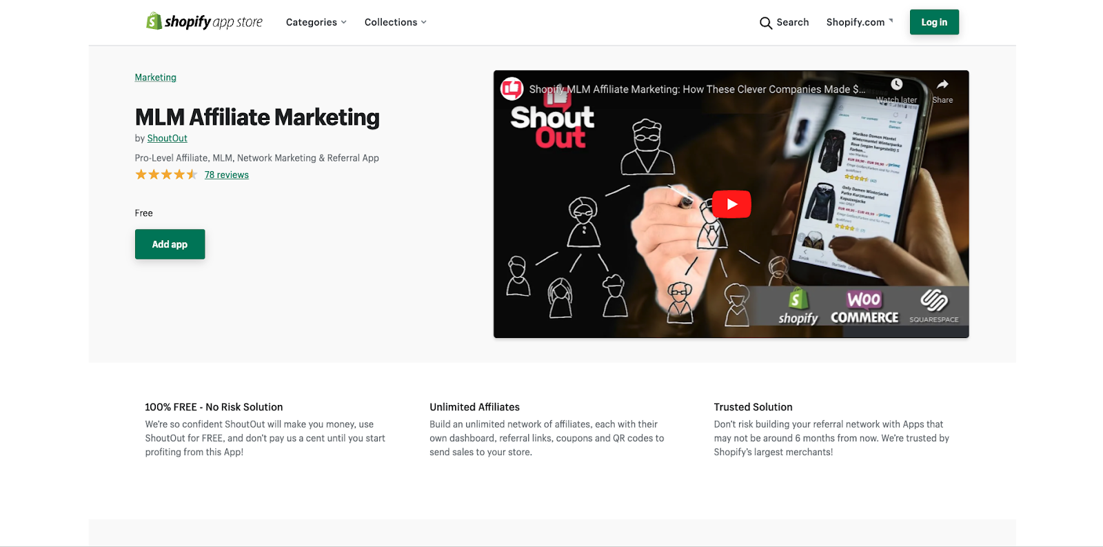Viewport: 1103px width, 547px height.
Task: Open the 78 reviews link
Action: tap(226, 175)
